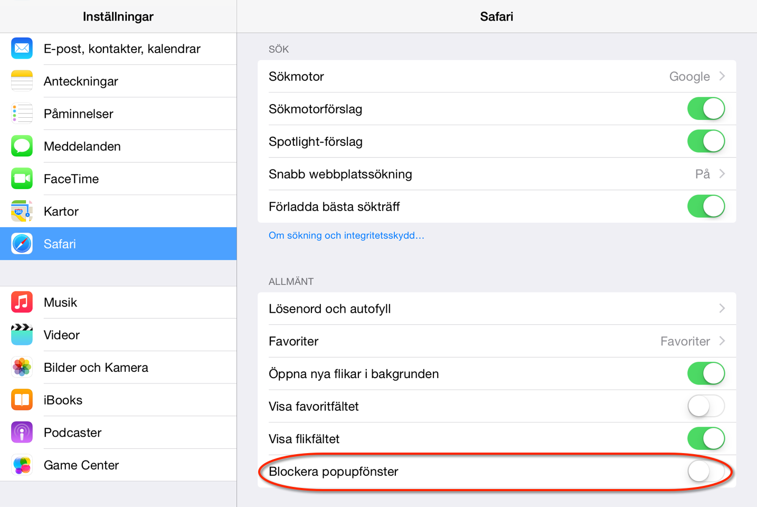Open the green Meddelanden icon
The height and width of the screenshot is (507, 757).
(x=22, y=146)
